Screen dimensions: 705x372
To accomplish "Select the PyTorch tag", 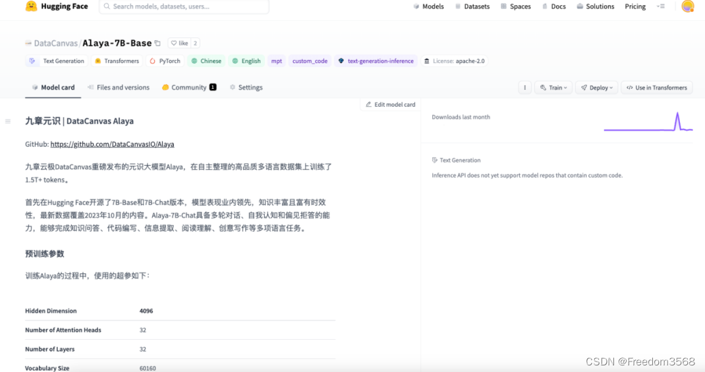I will point(165,61).
